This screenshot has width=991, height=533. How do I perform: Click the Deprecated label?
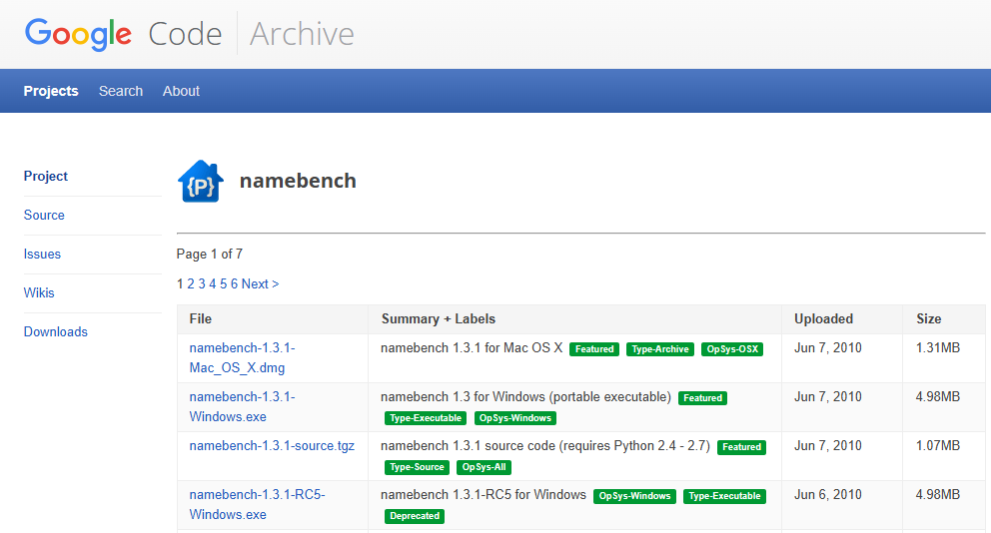click(x=414, y=516)
